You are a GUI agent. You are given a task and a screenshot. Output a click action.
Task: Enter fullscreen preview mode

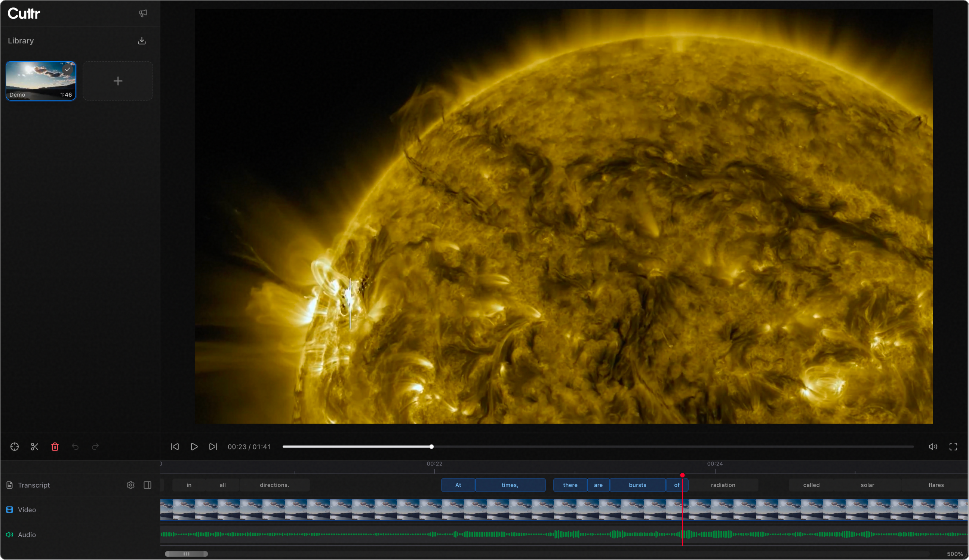click(x=953, y=446)
